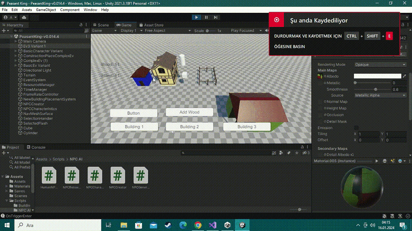Screen dimensions: 412x231
Task: Click the Unity cloud collaboration icon
Action: pos(24,18)
